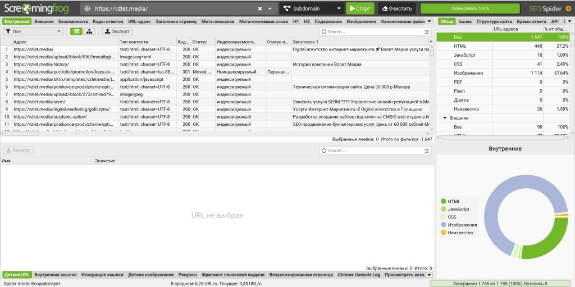Open the H2 tab

[x=307, y=22]
